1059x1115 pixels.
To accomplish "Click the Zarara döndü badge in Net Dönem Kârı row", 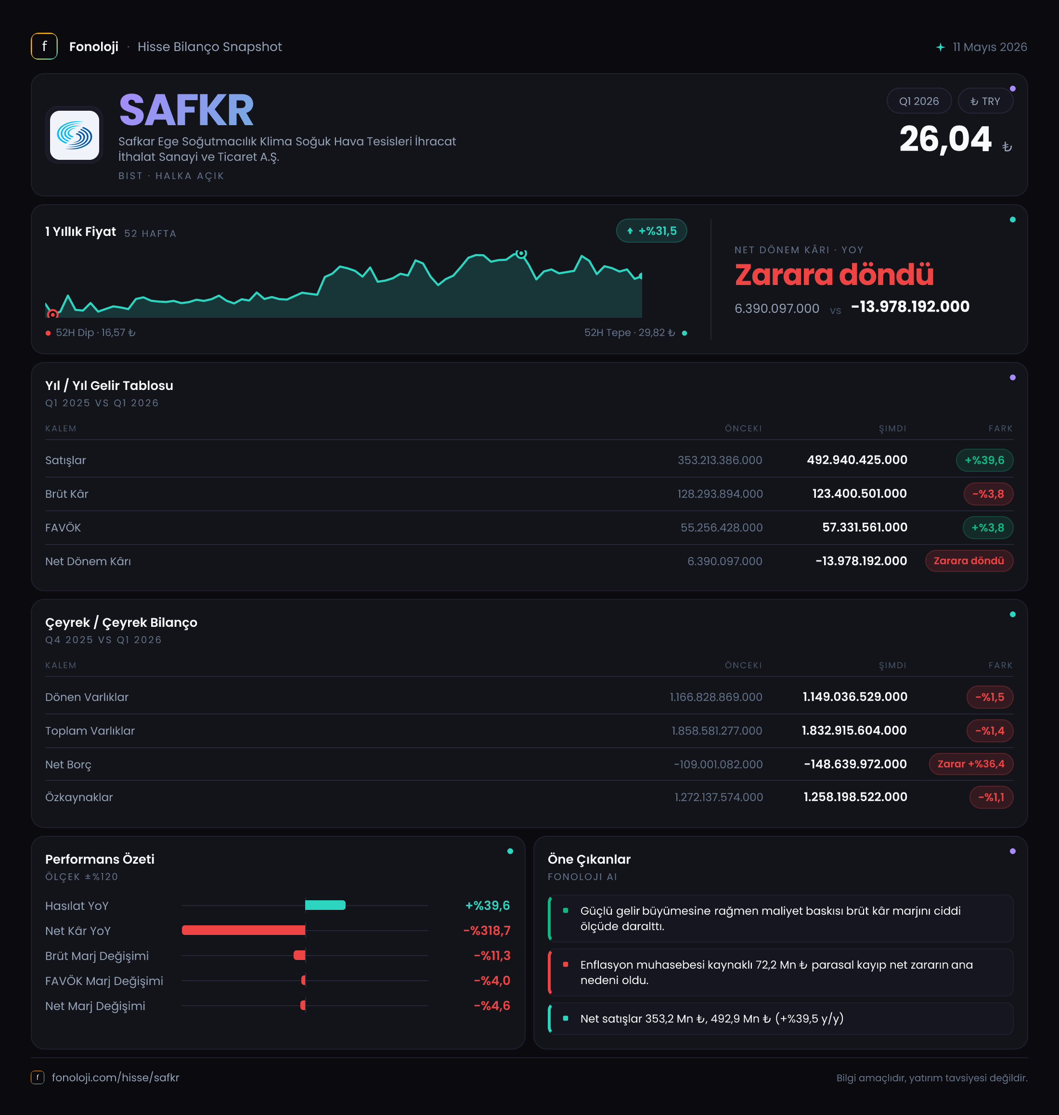I will coord(969,560).
